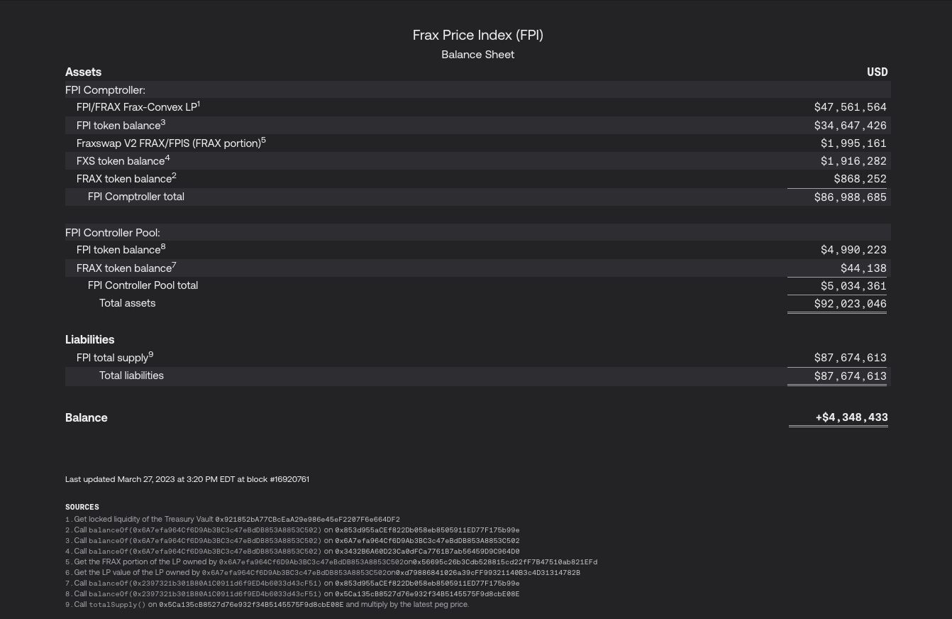Click the Fraxswap V2 FRAX/FPIS row label

click(x=169, y=143)
